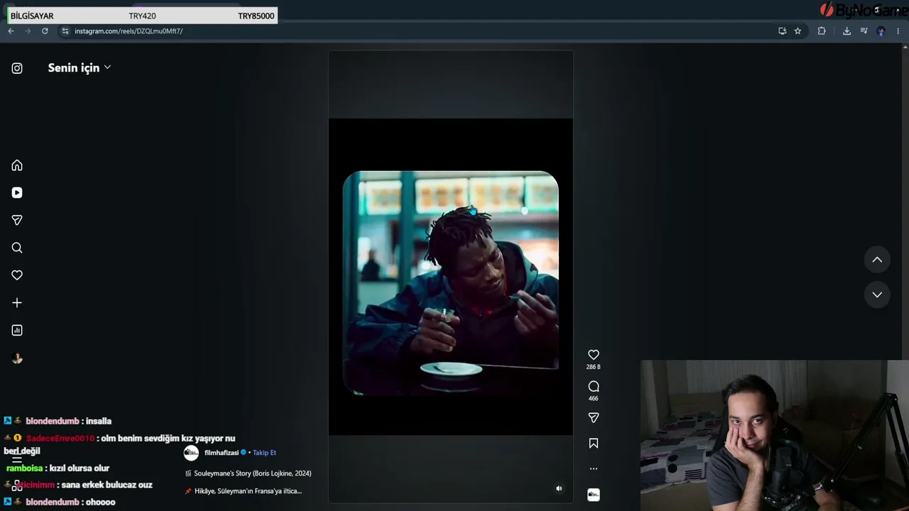Open your profile avatar in sidebar

point(17,358)
